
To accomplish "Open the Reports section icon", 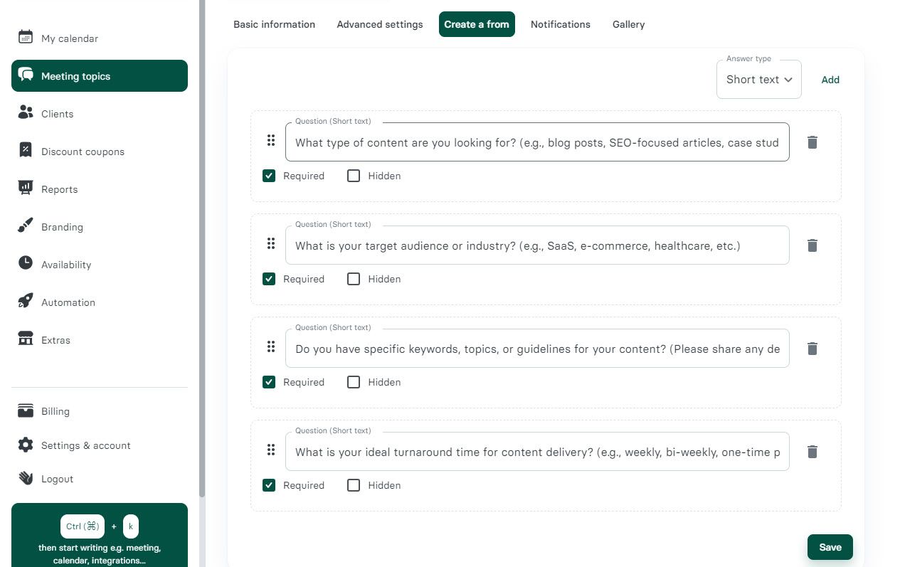I will coord(26,189).
